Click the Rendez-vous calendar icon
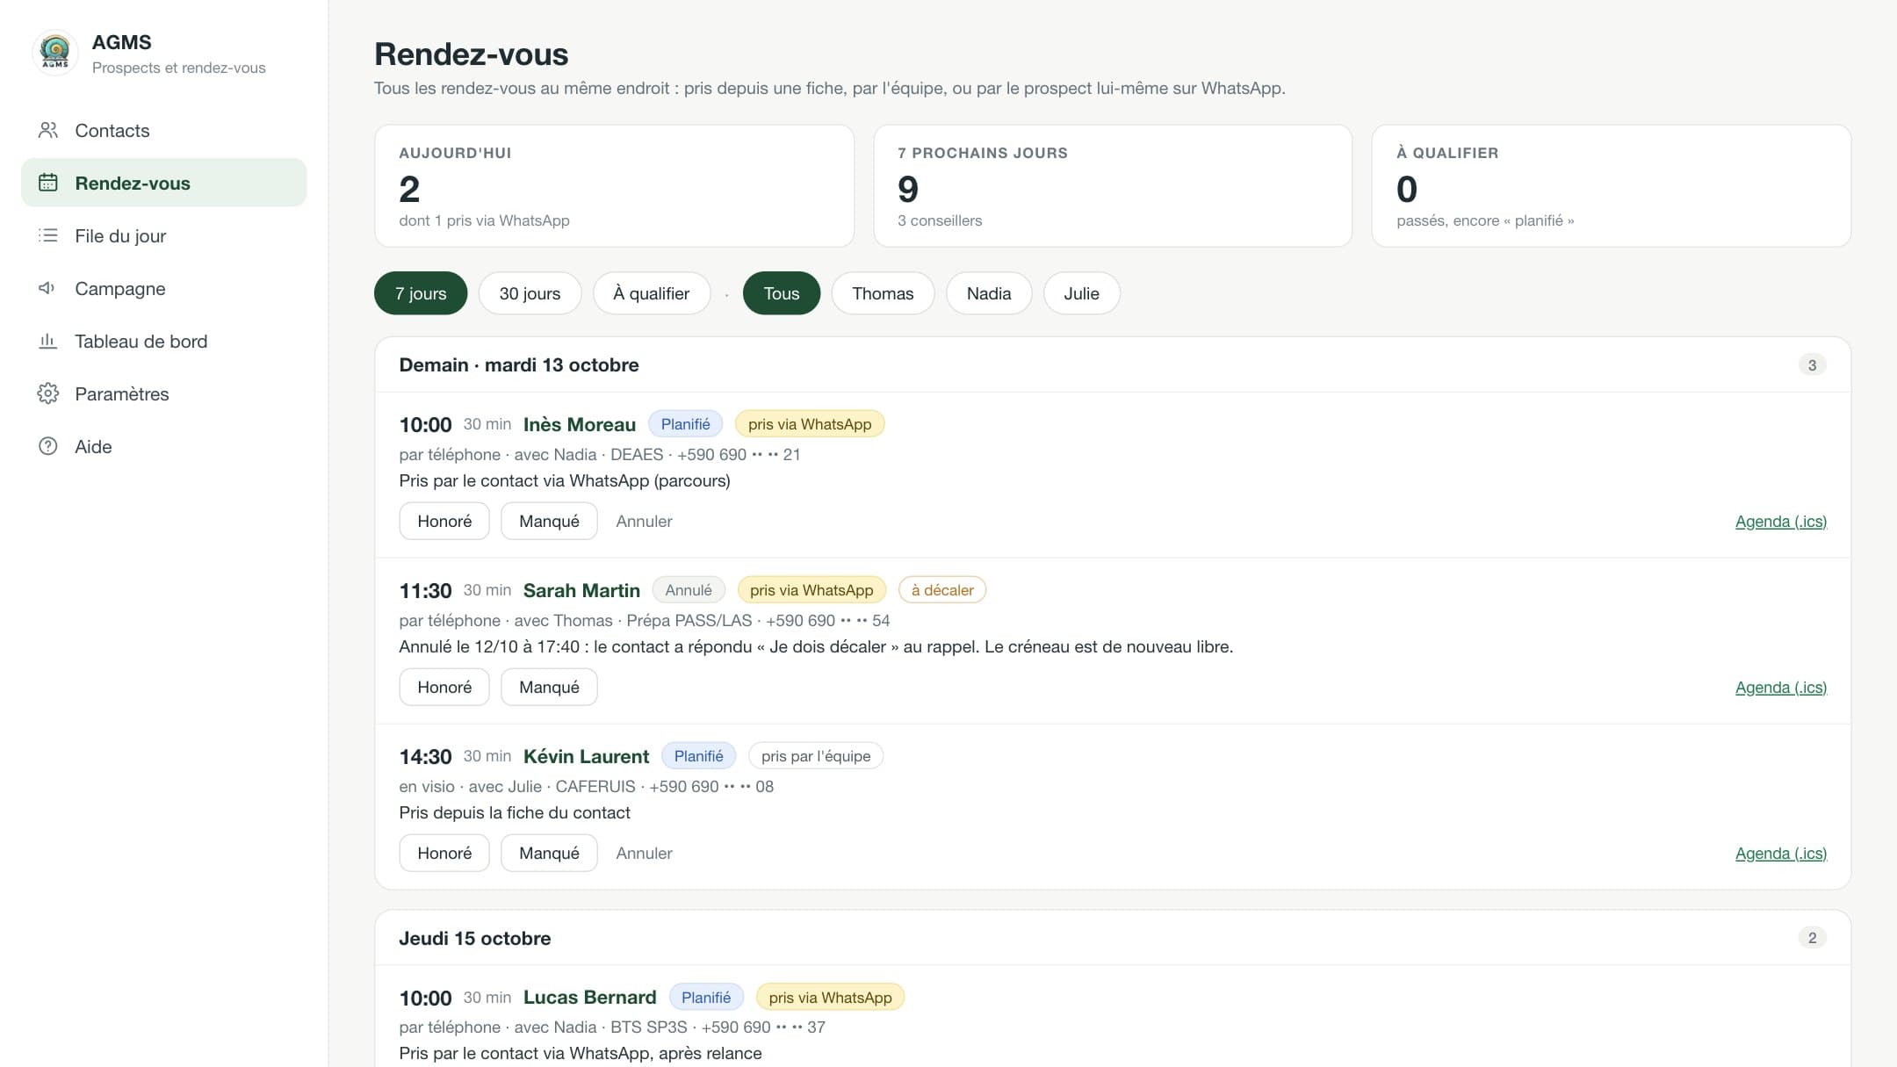This screenshot has width=1897, height=1067. click(48, 183)
